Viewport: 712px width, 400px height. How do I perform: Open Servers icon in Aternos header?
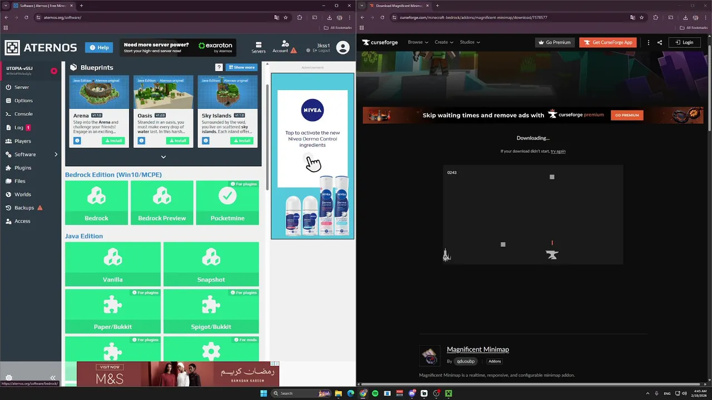point(258,47)
